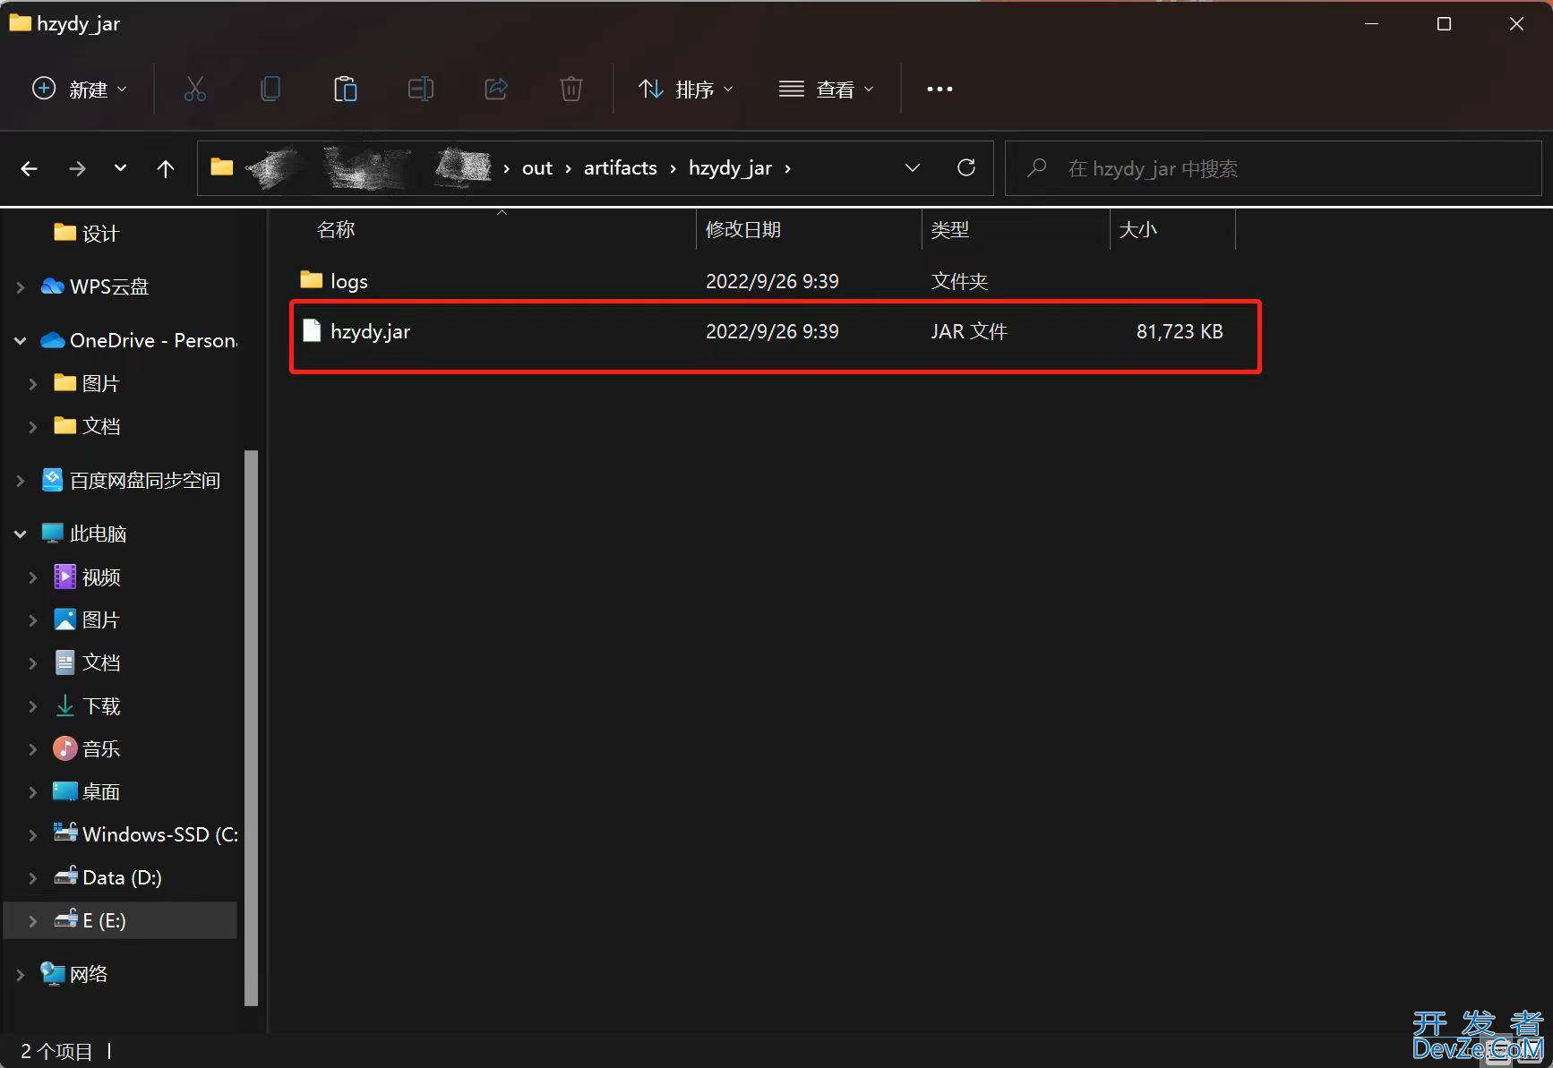Open 下载 in the sidebar
The height and width of the screenshot is (1068, 1553).
86,706
